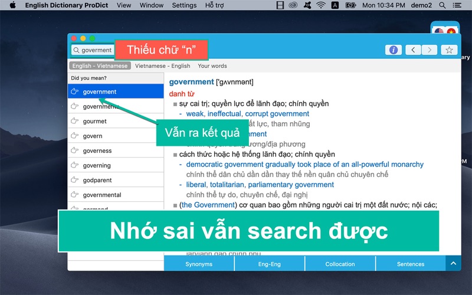This screenshot has width=472, height=295.
Task: Open the Synonyms panel
Action: pos(199,264)
